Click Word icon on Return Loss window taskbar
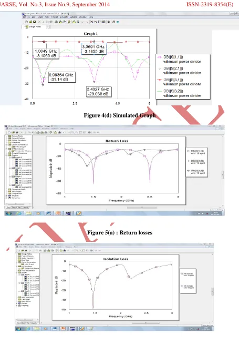239x343 pixels. click(49, 213)
